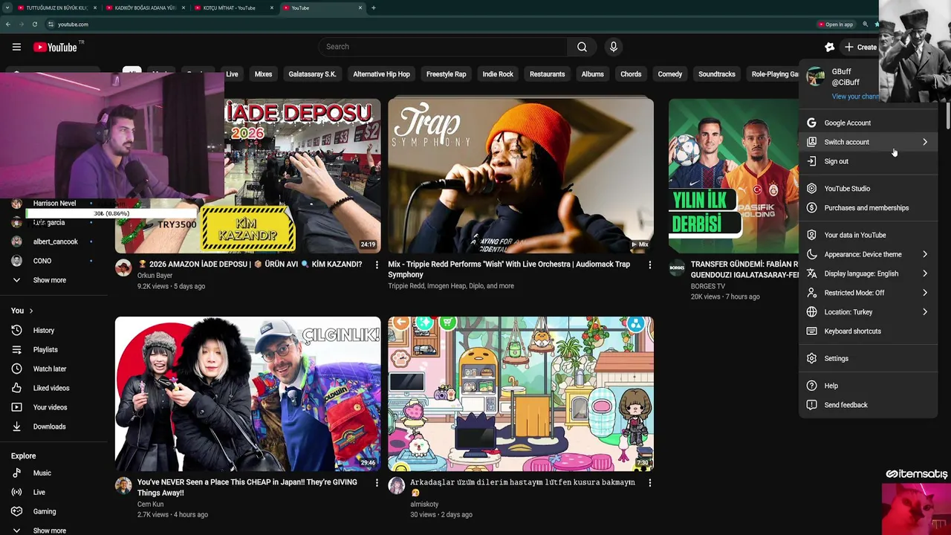Open more options for almiskoty video
951x535 pixels.
tap(649, 483)
